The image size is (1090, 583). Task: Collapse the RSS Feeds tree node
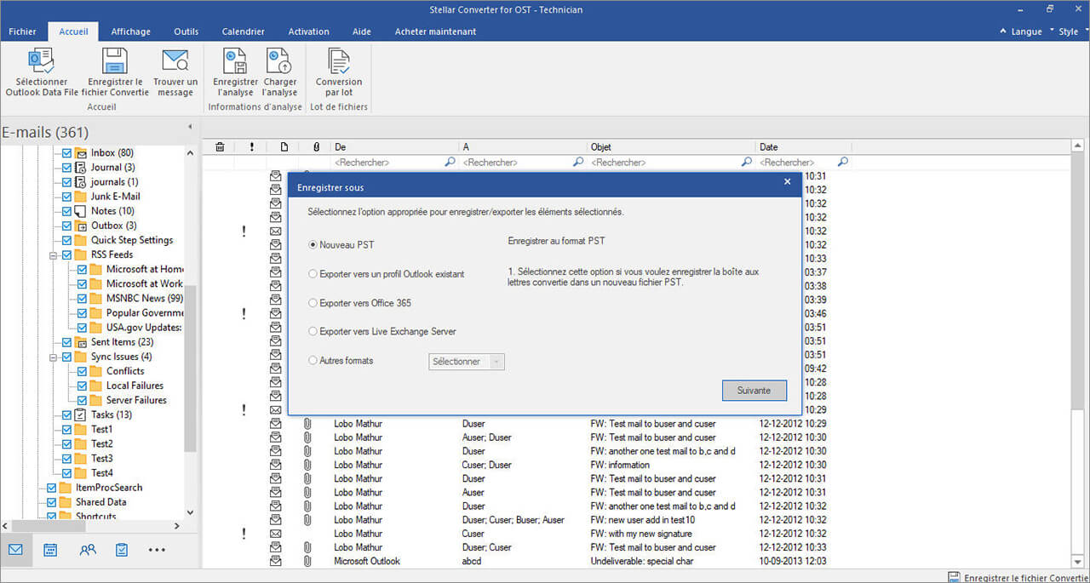tap(54, 254)
